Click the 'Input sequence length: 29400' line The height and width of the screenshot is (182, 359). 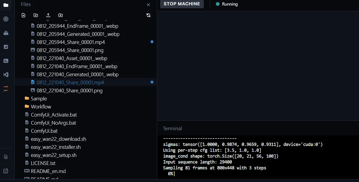[197, 162]
